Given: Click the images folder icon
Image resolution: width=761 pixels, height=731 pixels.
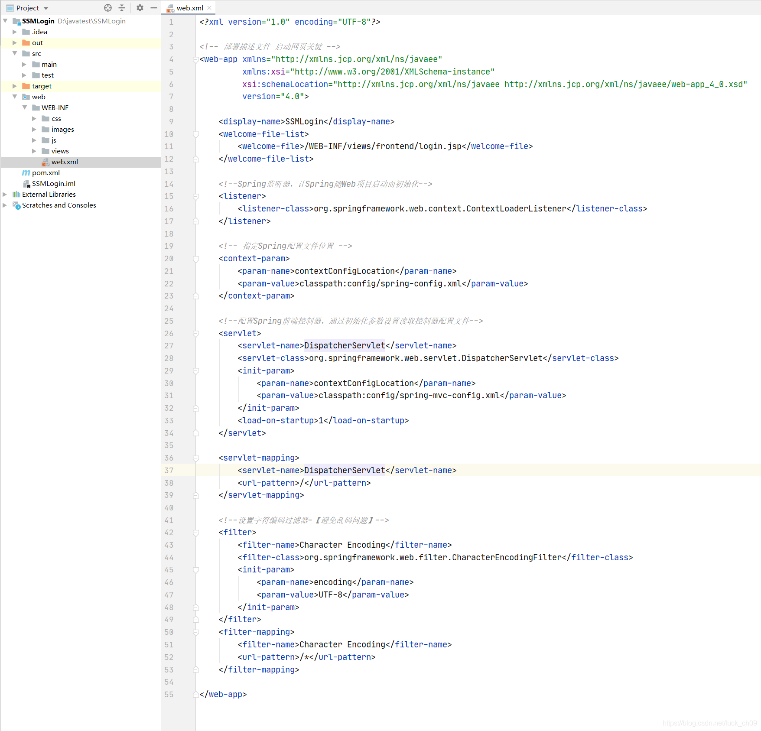Looking at the screenshot, I should [x=46, y=129].
